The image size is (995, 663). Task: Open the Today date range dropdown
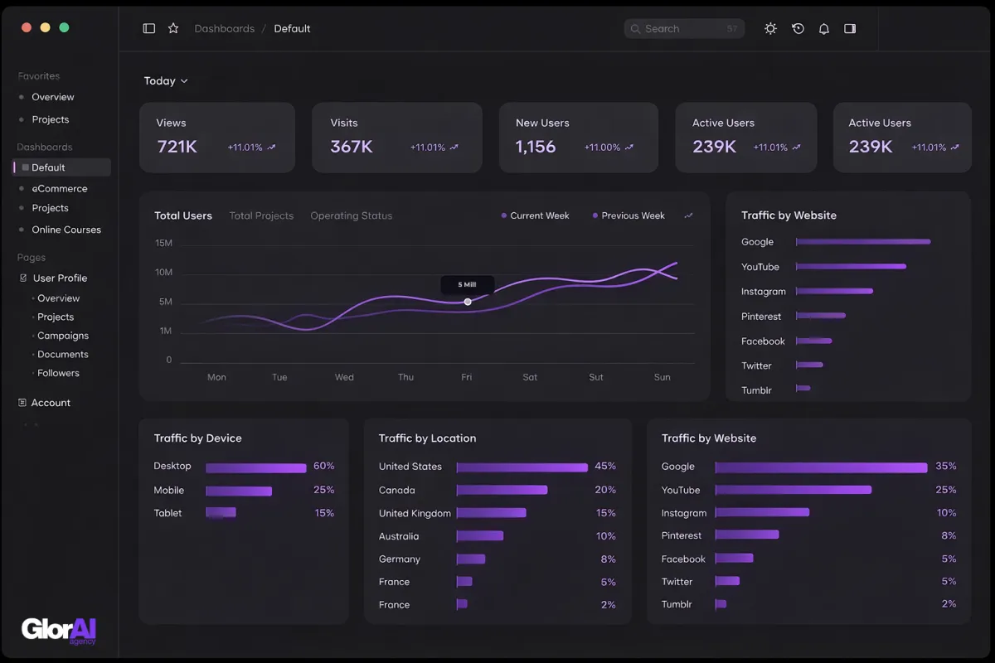click(165, 80)
